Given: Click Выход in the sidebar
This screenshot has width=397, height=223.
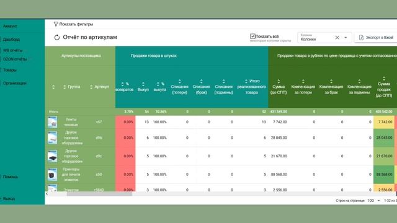Looking at the screenshot, I should 9,198.
